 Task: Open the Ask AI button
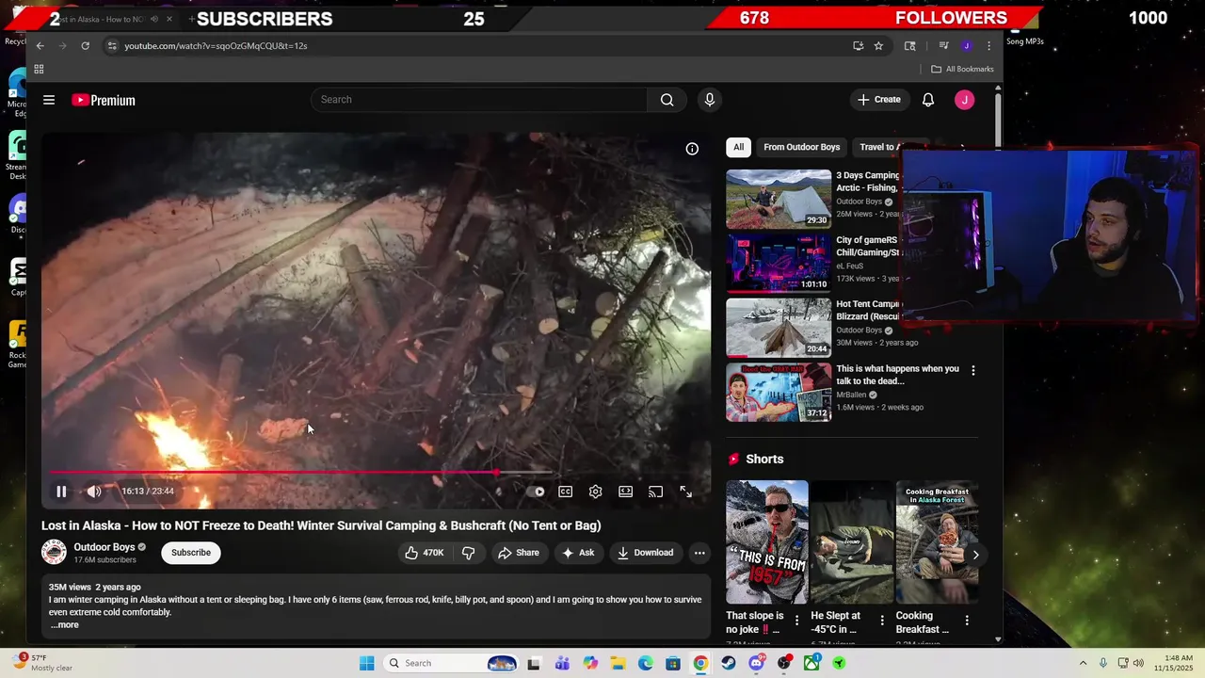[x=578, y=553]
